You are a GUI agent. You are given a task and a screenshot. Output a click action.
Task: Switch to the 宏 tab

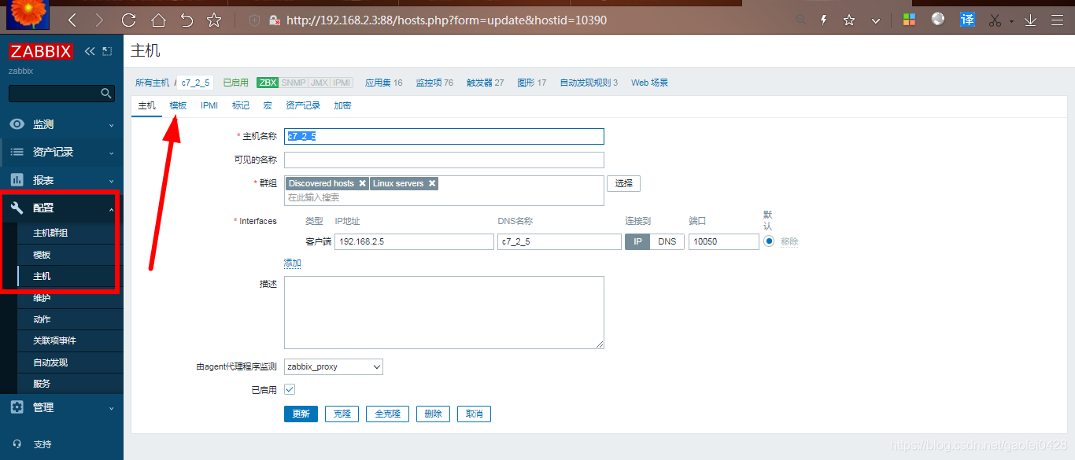[x=268, y=105]
